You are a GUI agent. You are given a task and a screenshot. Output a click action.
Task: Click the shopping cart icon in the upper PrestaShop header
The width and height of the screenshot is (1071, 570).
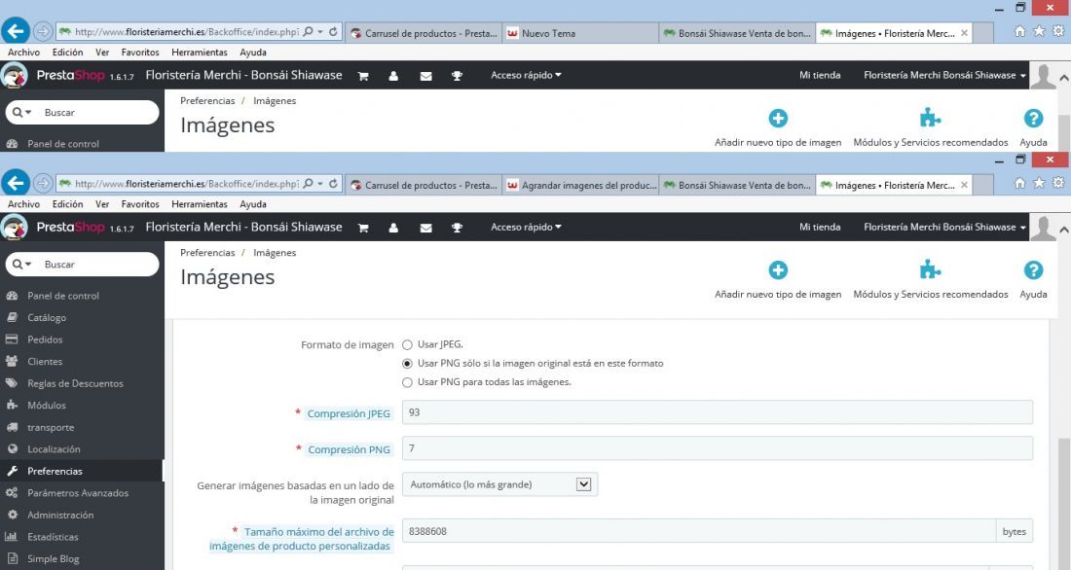(x=363, y=77)
